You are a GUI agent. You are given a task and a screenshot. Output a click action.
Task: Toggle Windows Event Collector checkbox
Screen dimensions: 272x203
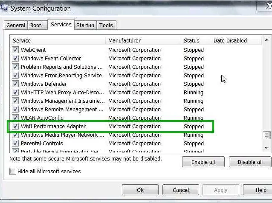coord(15,59)
